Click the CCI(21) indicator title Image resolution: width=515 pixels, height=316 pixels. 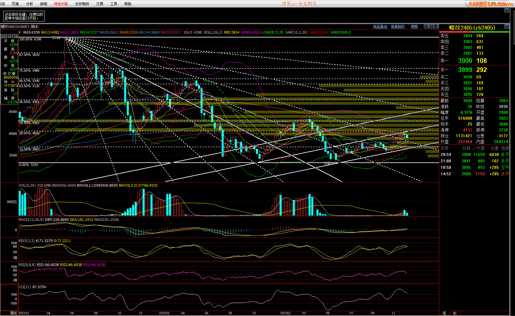click(25, 287)
